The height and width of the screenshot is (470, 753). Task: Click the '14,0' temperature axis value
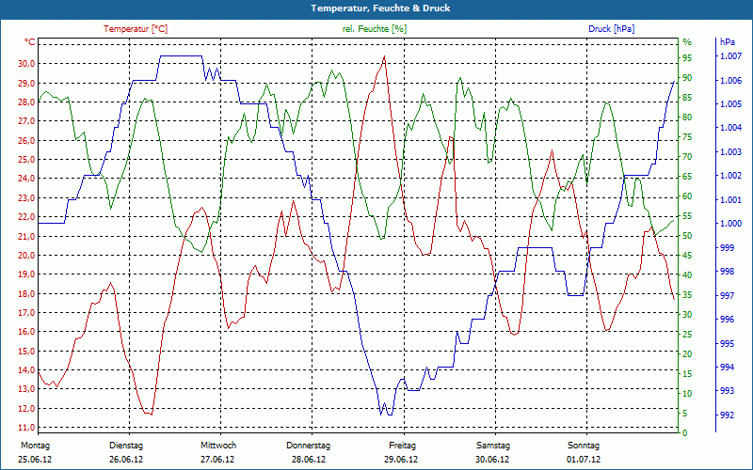point(27,370)
